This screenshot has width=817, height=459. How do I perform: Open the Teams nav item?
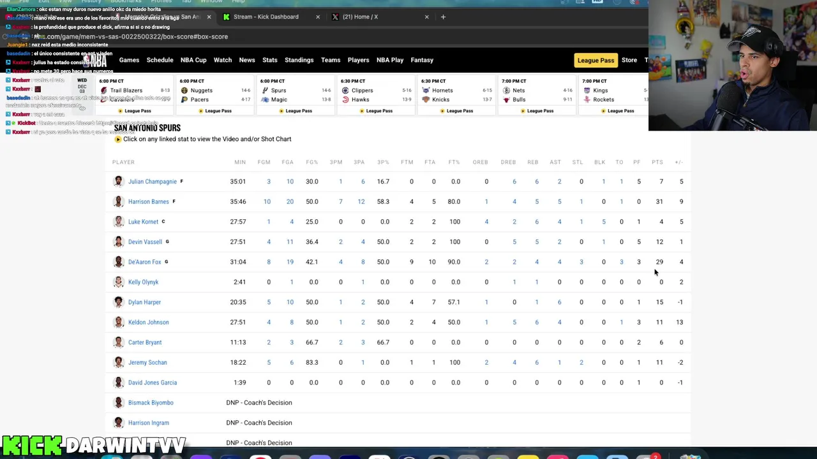(331, 60)
